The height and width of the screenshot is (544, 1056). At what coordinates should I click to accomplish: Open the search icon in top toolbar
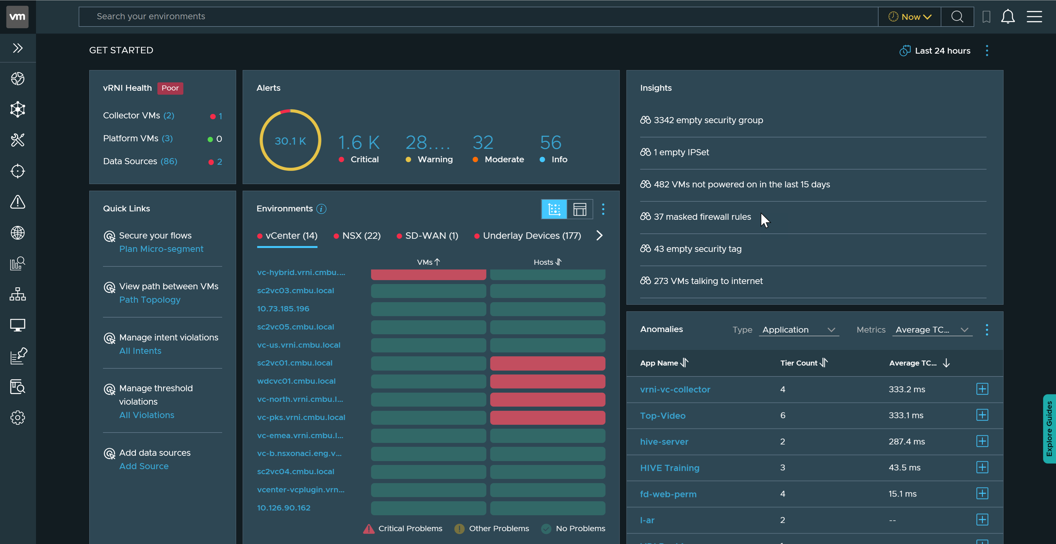(x=957, y=15)
